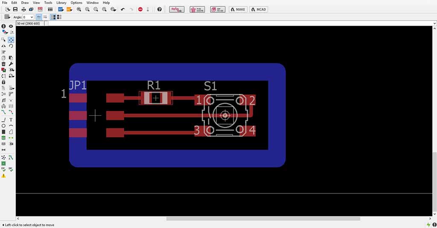
Task: Select the Align tool
Action: [x=3, y=52]
